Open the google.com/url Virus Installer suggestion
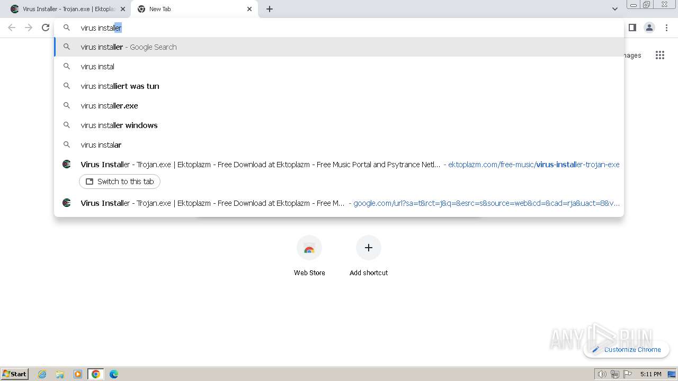The width and height of the screenshot is (678, 381). click(339, 203)
